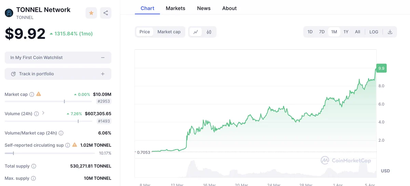Screen dimensions: 410x186
Task: Click the minus icon in watchlist button
Action: [103, 58]
